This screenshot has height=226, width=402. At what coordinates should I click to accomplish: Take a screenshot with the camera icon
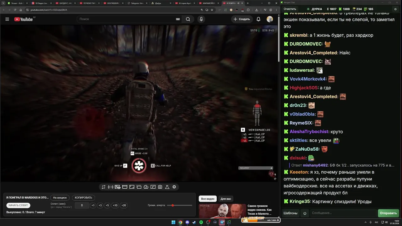coord(160,187)
